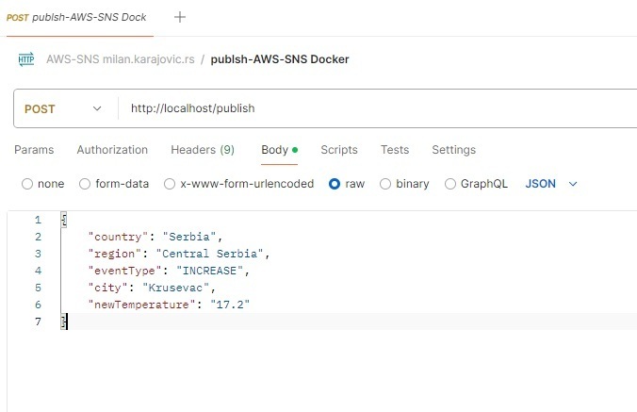Viewport: 637px width, 412px height.
Task: Open the Tests tab
Action: (395, 150)
